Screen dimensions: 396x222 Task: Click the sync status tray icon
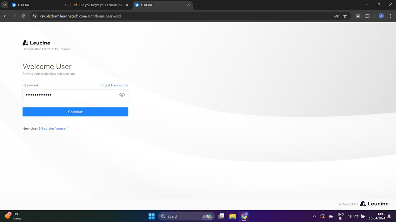pyautogui.click(x=322, y=216)
